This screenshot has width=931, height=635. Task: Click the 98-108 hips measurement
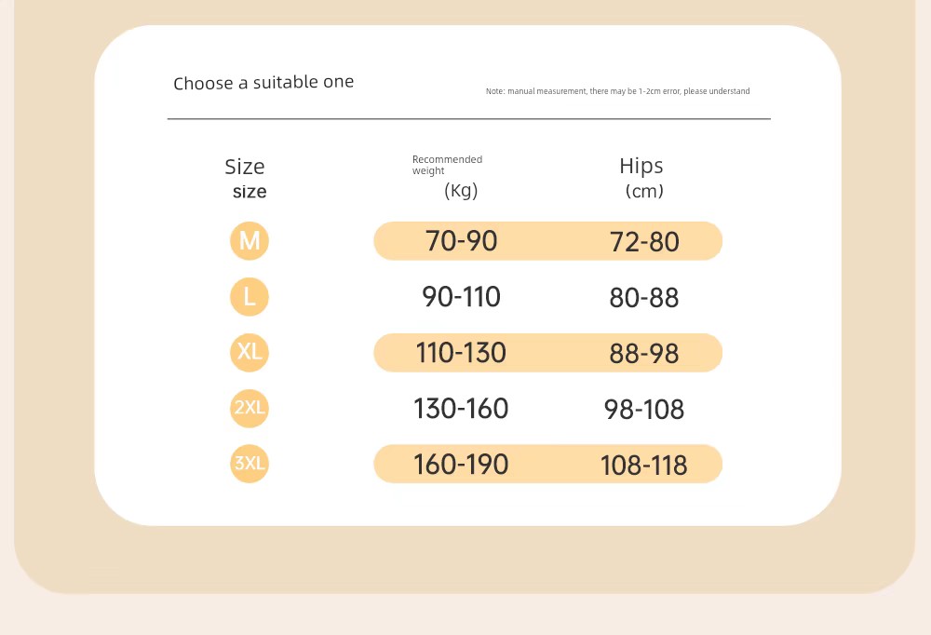pos(644,410)
